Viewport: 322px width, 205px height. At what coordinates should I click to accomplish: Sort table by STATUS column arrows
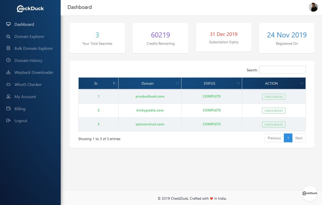pos(238,83)
